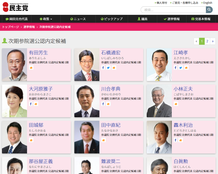
Task: Open the 議員 menu item
Action: 142,19
